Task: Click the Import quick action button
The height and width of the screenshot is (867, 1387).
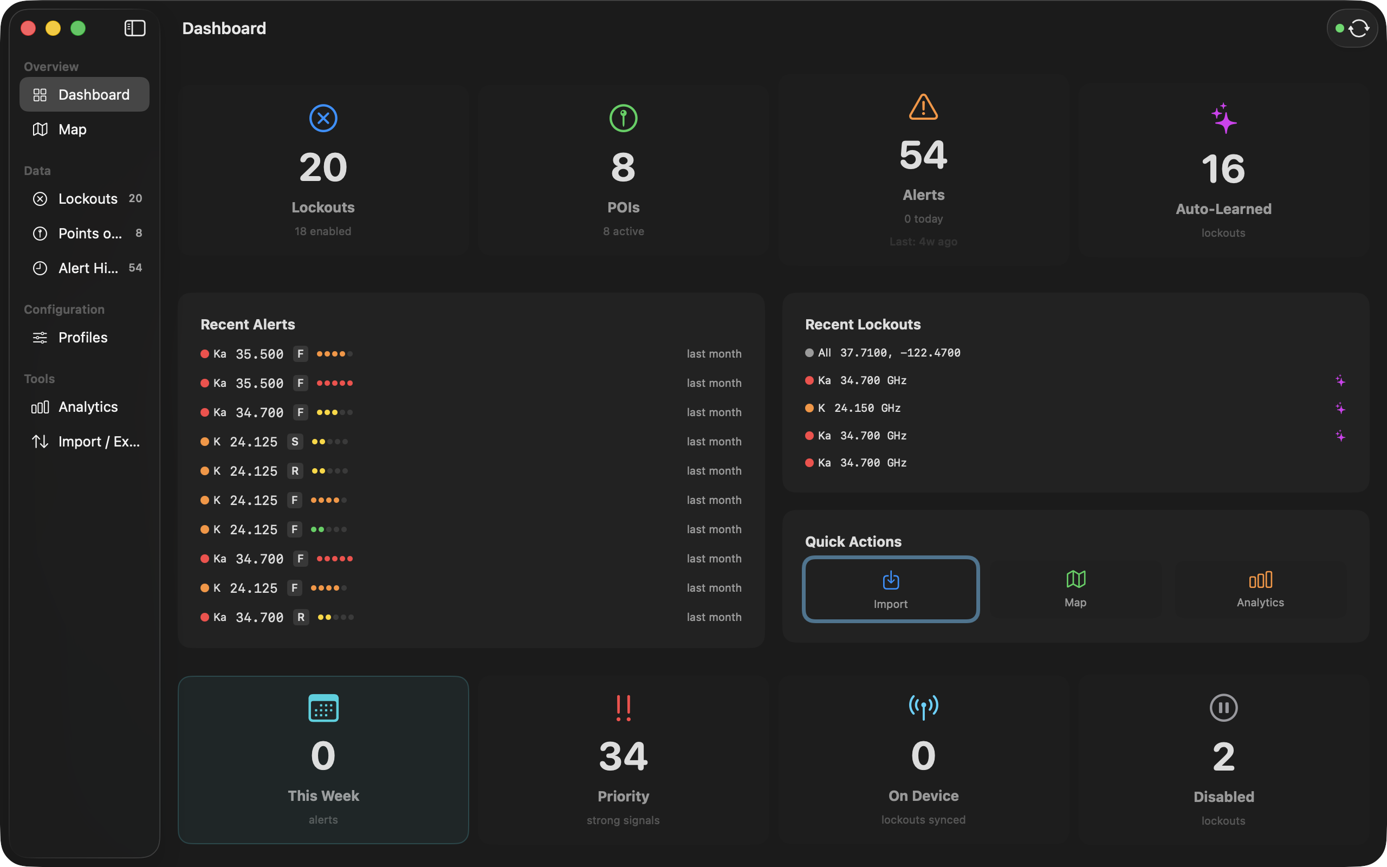Action: coord(890,590)
